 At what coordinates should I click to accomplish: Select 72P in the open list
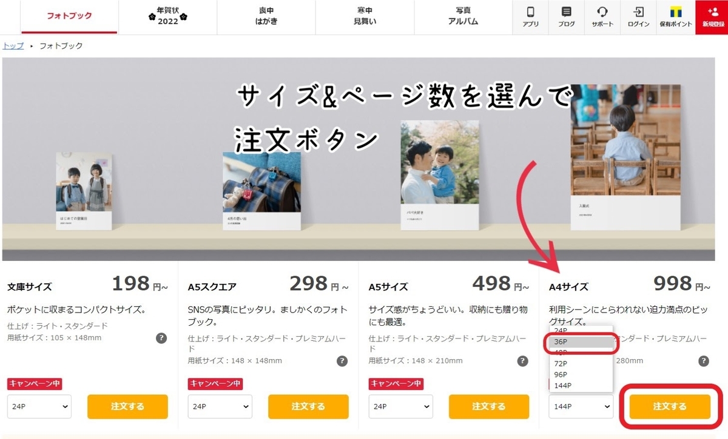tap(581, 363)
